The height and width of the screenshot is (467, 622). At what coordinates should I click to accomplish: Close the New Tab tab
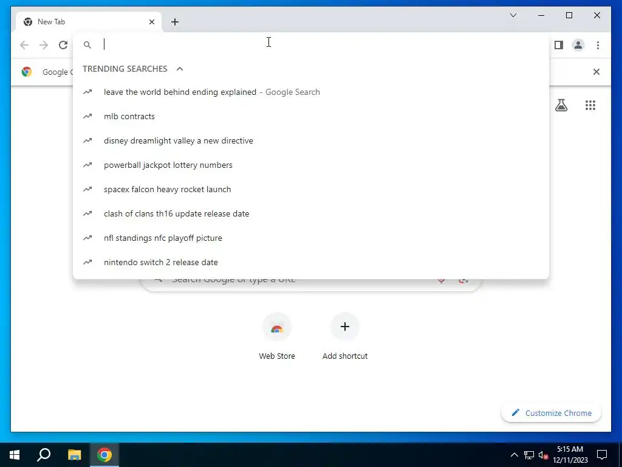pos(151,22)
